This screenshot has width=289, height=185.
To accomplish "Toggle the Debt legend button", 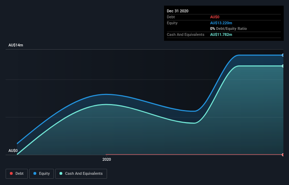I will (x=17, y=174).
